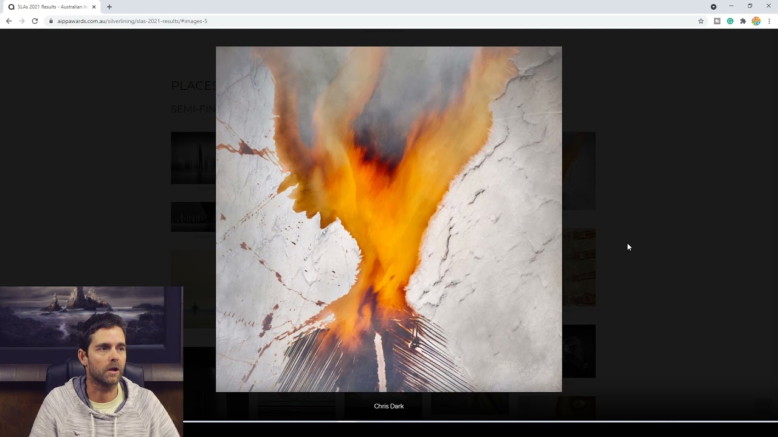
Task: Open a new browser tab
Action: [x=109, y=7]
